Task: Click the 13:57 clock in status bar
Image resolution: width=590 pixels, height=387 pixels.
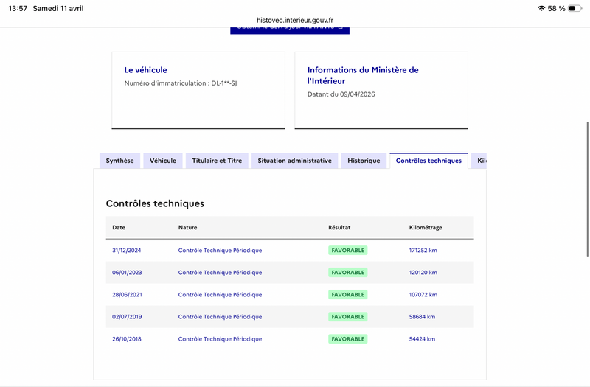Action: coord(18,8)
